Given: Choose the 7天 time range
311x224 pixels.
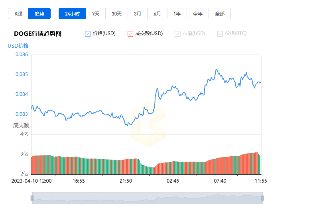Looking at the screenshot, I should click(96, 14).
